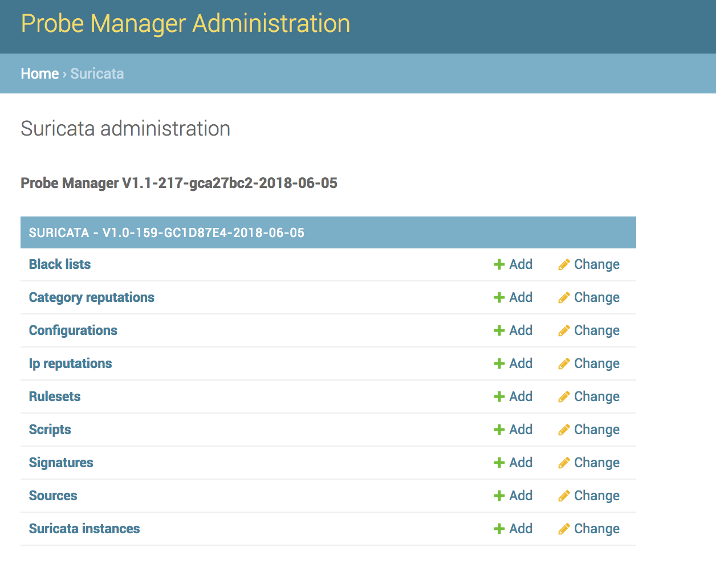View the Signatures list
This screenshot has height=564, width=716.
(x=61, y=463)
